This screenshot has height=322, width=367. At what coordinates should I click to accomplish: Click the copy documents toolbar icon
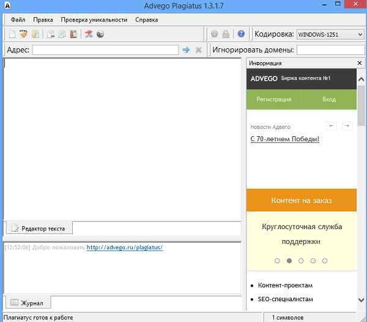click(62, 34)
